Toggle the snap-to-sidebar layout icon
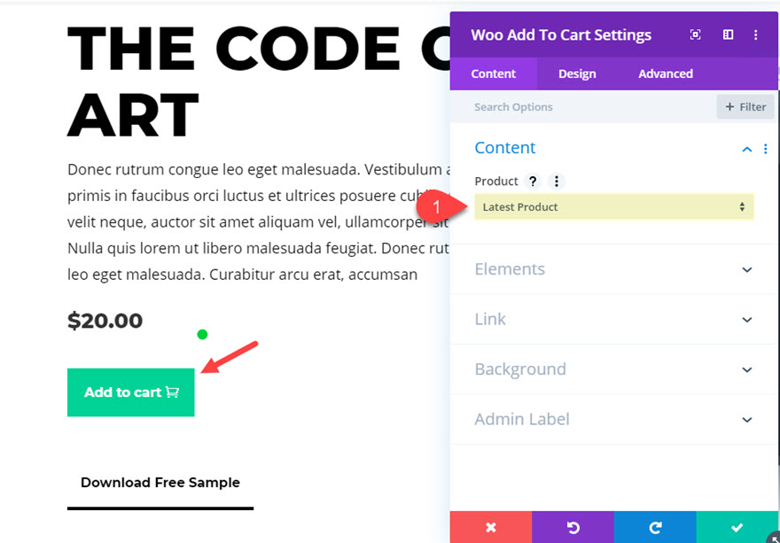Viewport: 780px width, 543px height. point(728,35)
